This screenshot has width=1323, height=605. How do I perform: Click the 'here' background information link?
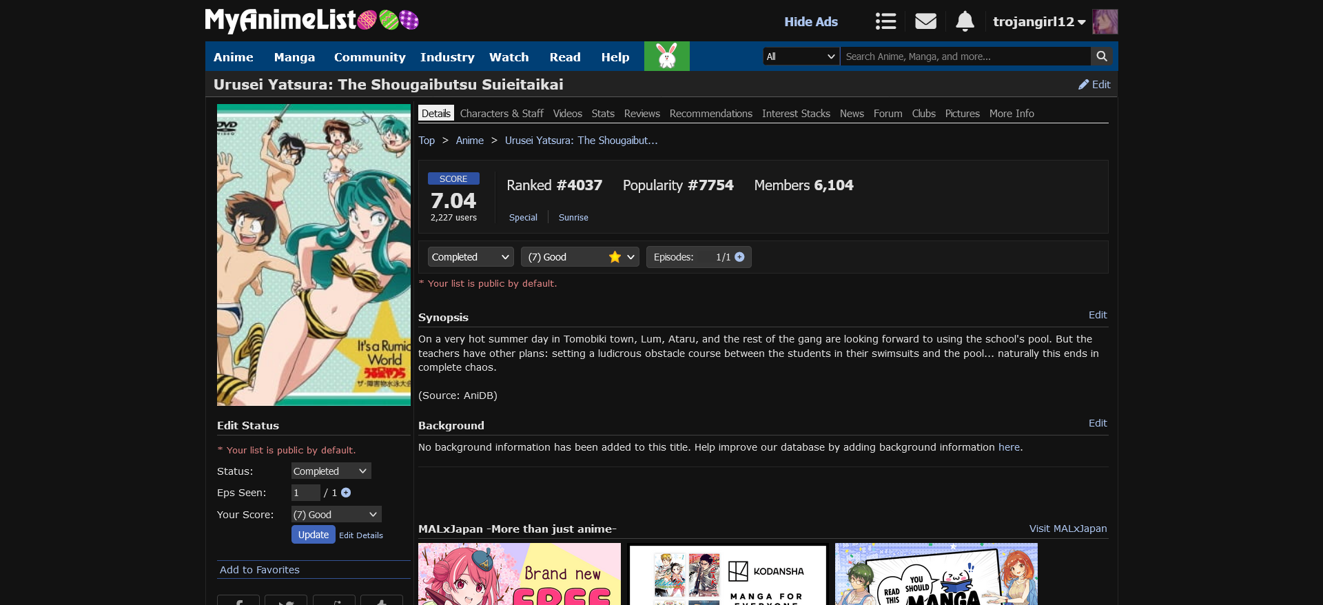tap(1009, 447)
